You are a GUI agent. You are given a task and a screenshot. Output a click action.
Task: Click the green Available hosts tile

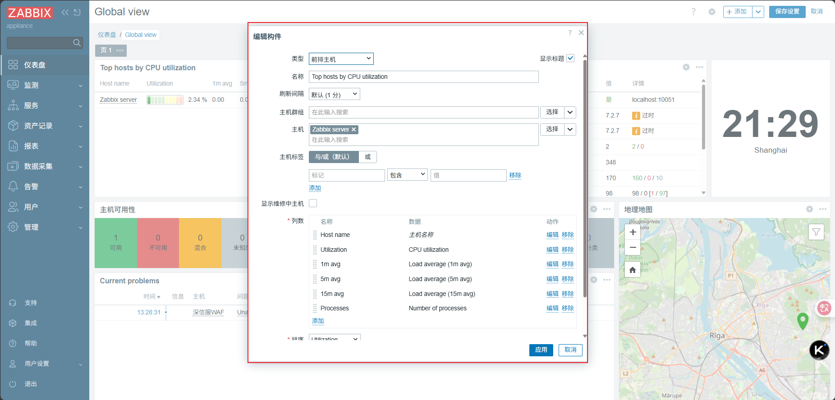point(116,243)
